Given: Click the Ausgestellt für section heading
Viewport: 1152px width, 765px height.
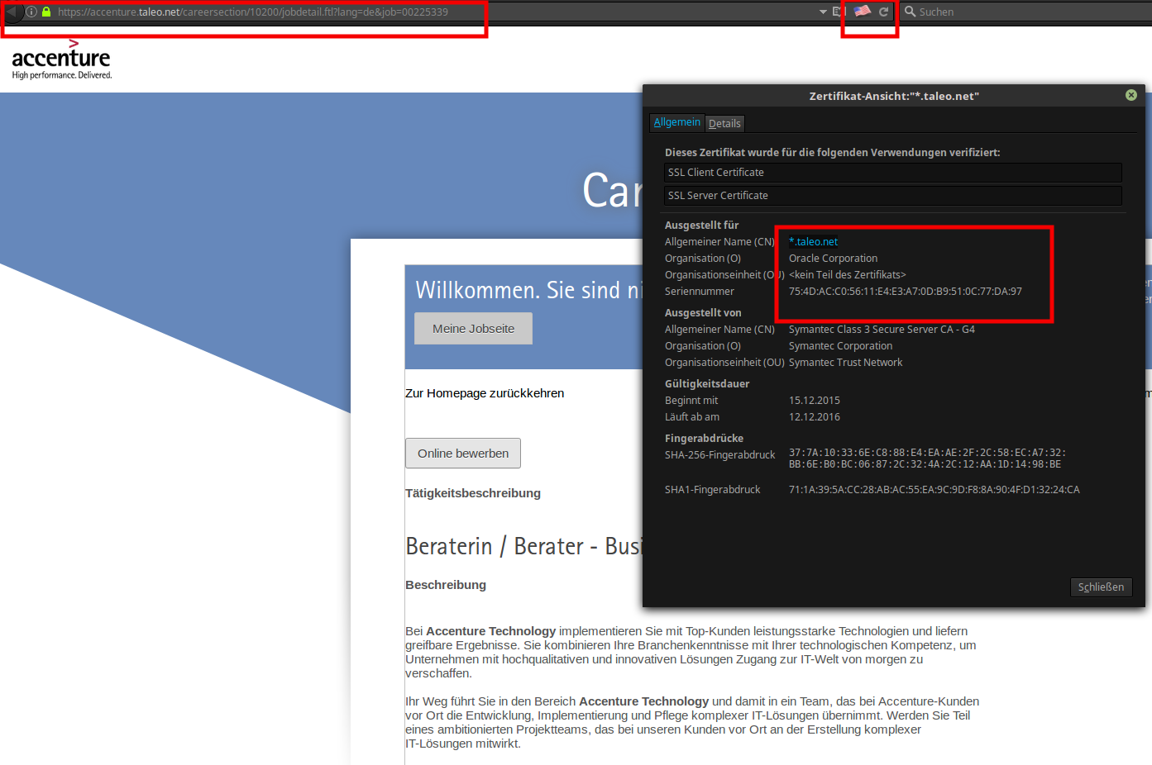Looking at the screenshot, I should tap(701, 226).
